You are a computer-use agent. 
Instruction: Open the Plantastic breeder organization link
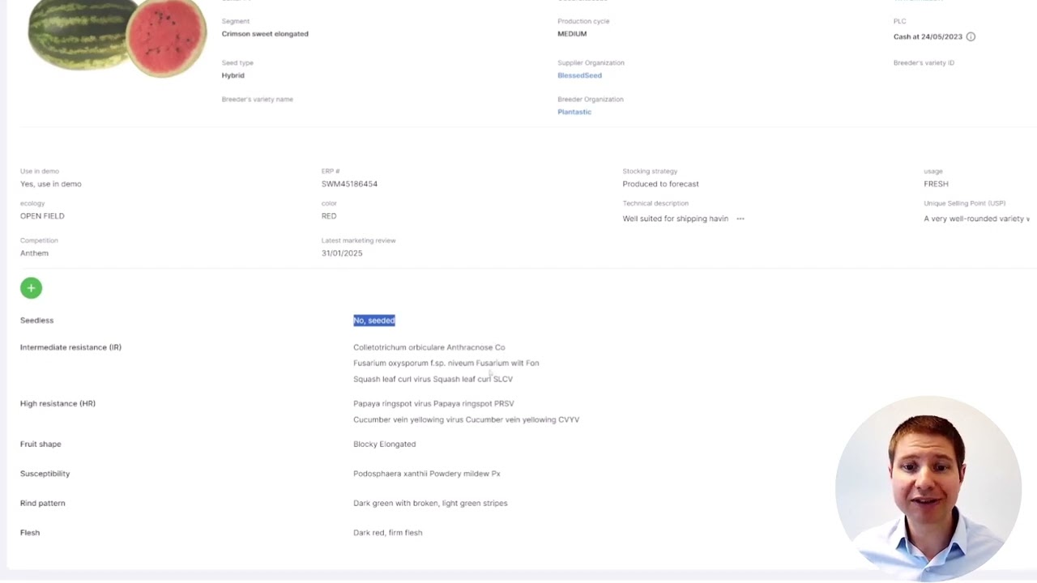pyautogui.click(x=574, y=112)
